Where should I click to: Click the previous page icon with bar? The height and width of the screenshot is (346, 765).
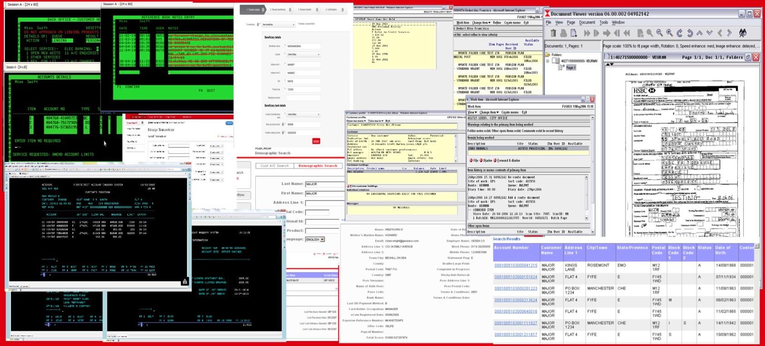pos(617,33)
